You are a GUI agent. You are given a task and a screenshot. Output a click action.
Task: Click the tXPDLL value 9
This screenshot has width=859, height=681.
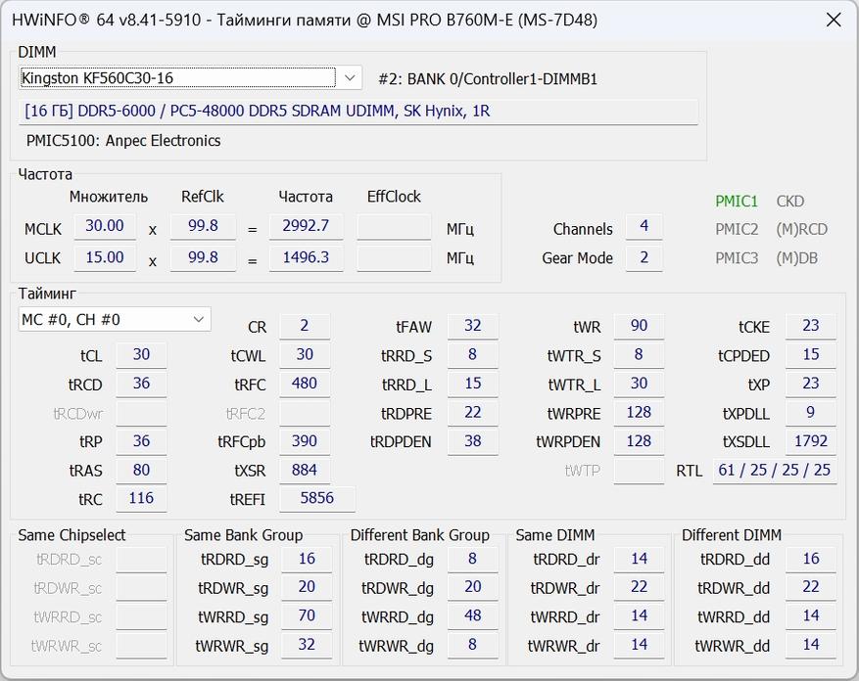coord(811,412)
